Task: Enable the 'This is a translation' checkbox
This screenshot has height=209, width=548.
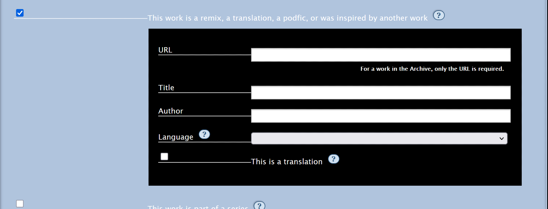Action: coord(164,156)
